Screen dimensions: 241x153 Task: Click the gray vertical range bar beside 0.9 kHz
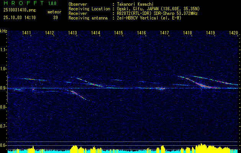click(x=7, y=88)
